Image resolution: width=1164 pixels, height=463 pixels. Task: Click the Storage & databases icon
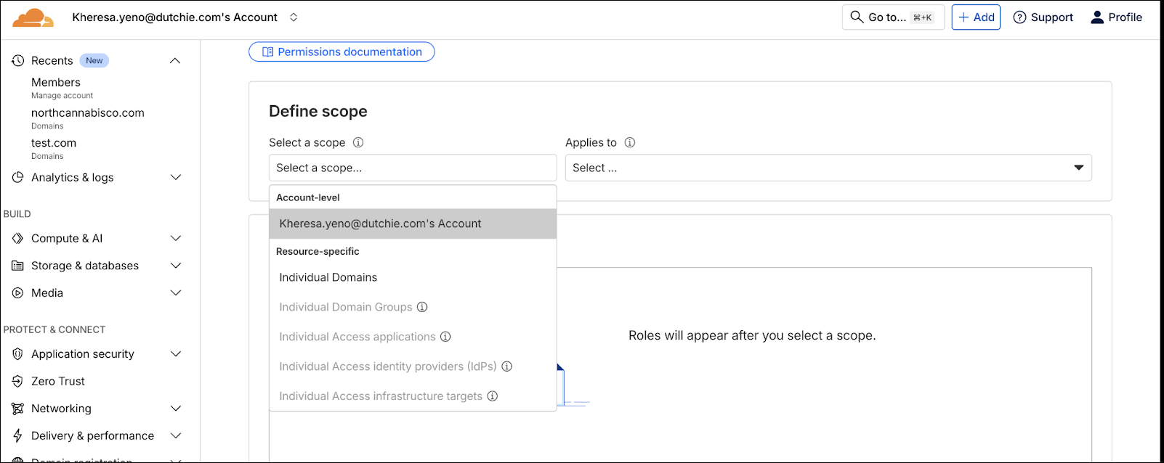click(x=18, y=266)
